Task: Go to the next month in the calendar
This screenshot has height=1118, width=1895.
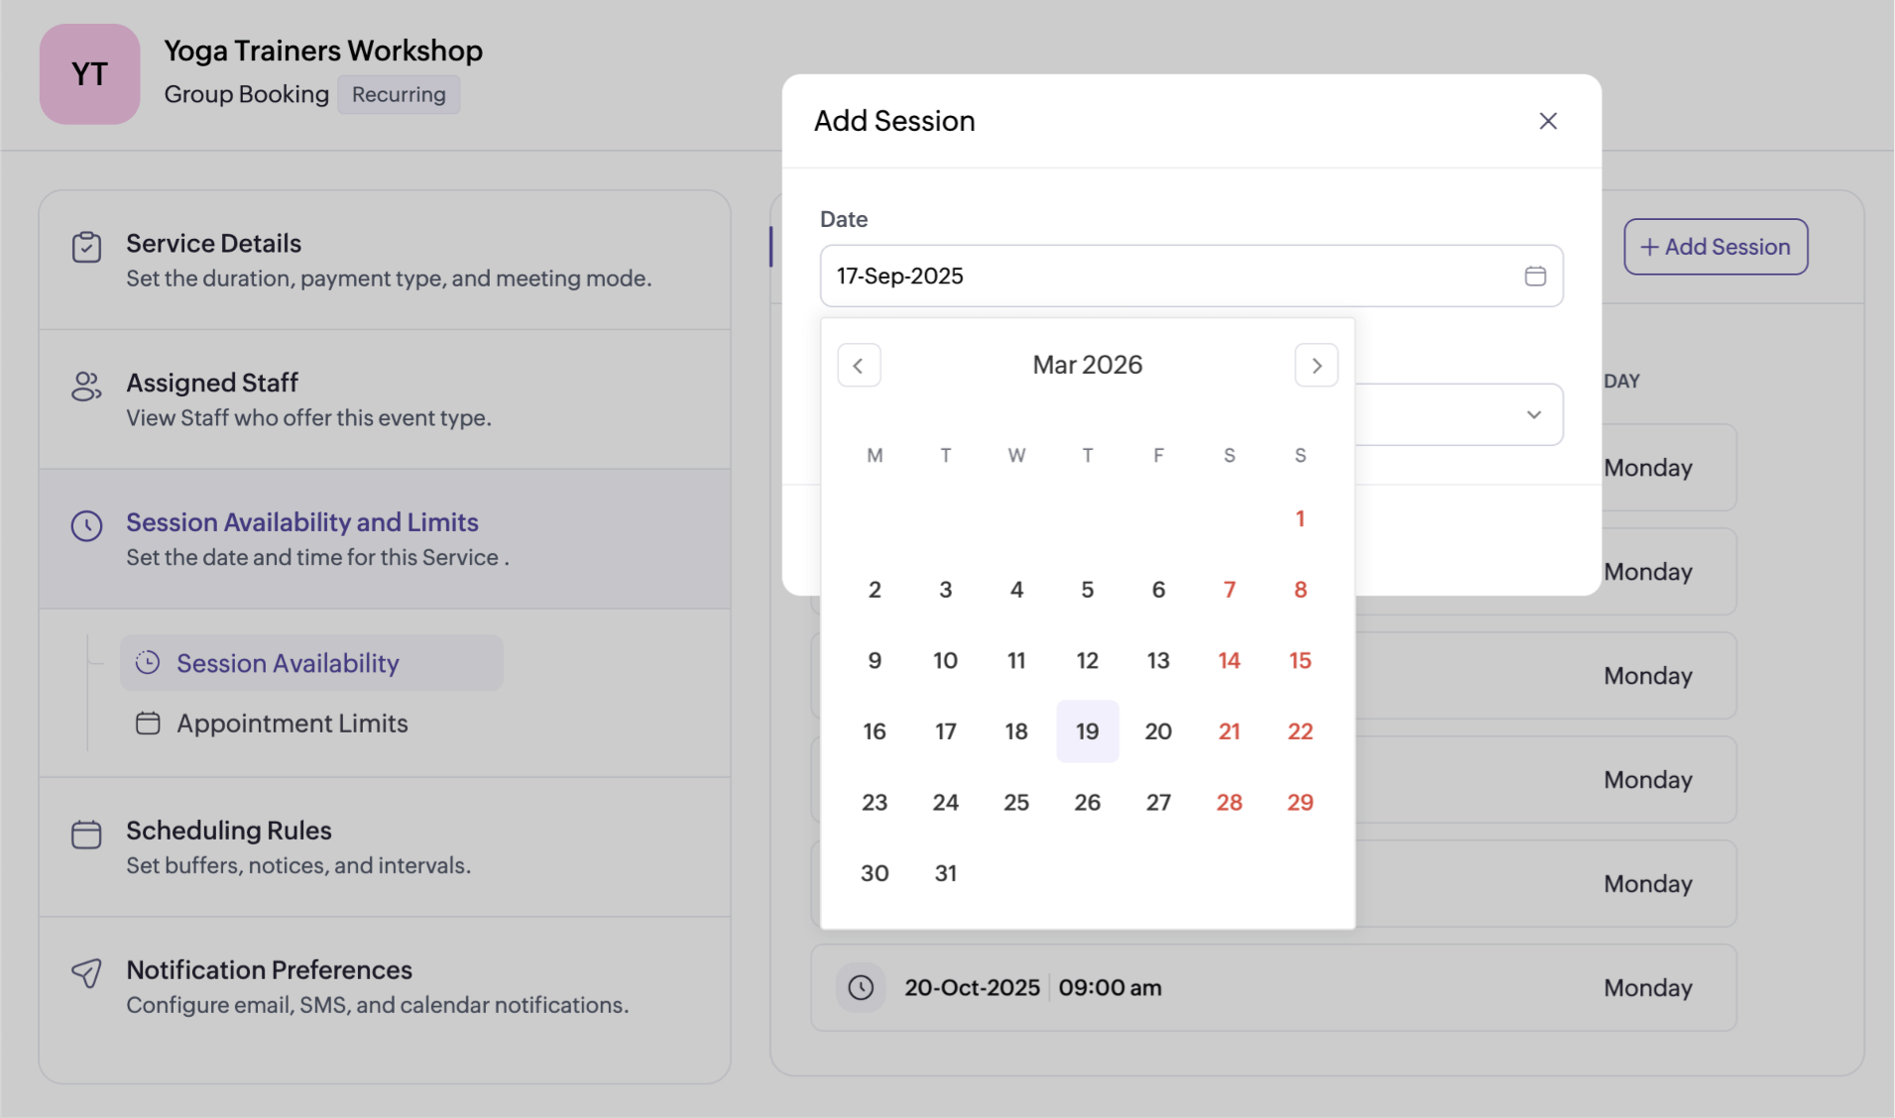Action: coord(1316,365)
